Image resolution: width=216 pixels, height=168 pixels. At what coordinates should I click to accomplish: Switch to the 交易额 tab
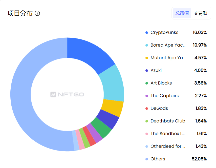tap(201, 13)
